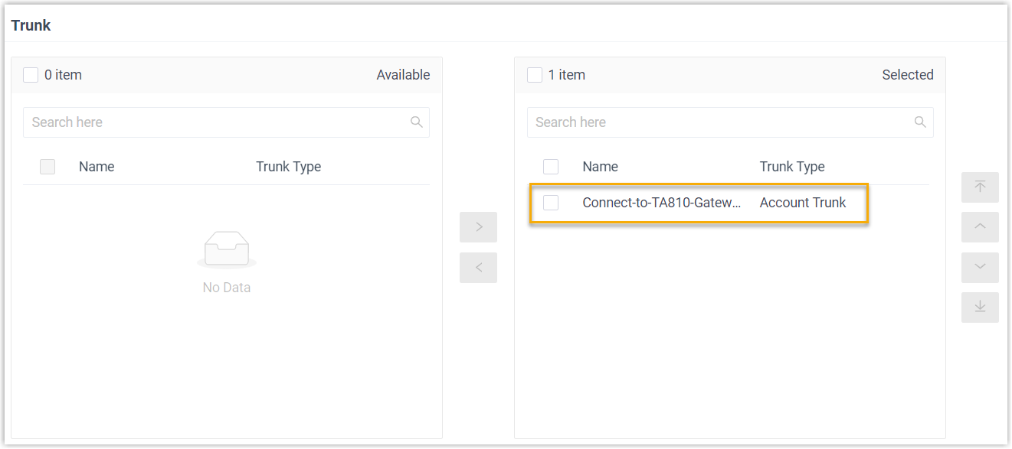Screen dimensions: 1012x449
Task: Focus the Selected panel search field
Action: pos(719,122)
